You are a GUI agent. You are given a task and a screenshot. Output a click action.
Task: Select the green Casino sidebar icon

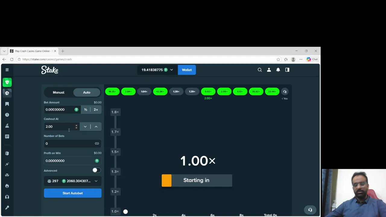pyautogui.click(x=7, y=82)
